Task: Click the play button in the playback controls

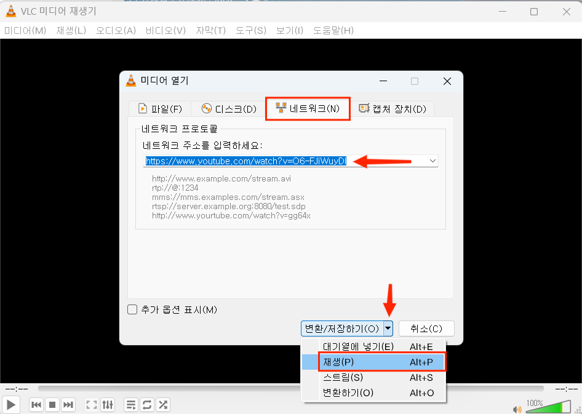Action: pos(10,405)
